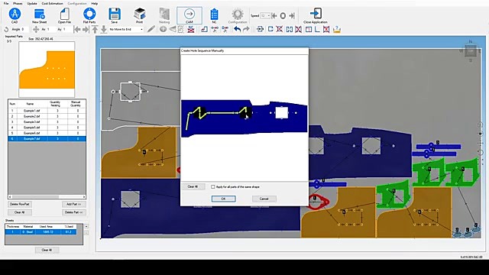The image size is (489, 275).
Task: Click the grey circle plus icon
Action: [163, 29]
